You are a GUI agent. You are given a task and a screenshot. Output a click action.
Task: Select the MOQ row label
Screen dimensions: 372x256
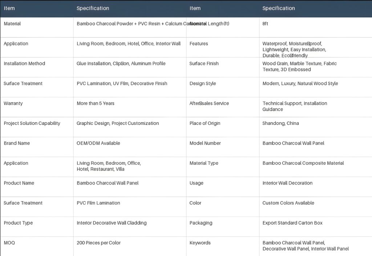click(9, 243)
